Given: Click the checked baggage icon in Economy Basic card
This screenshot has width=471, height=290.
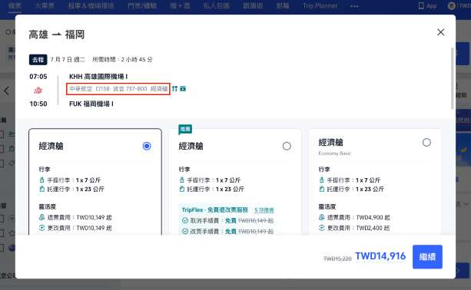Looking at the screenshot, I should pyautogui.click(x=322, y=189).
